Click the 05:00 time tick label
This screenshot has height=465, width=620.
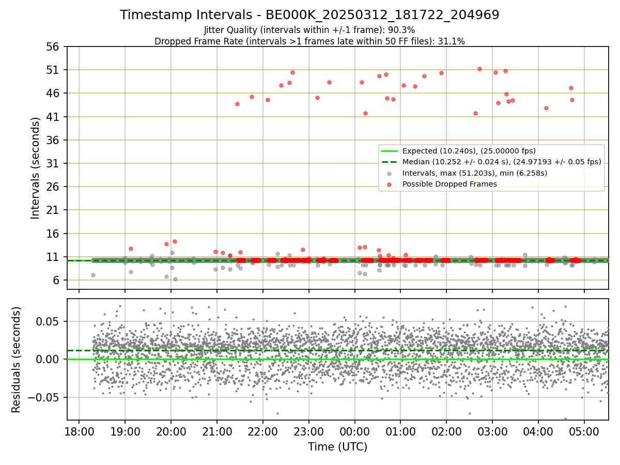(584, 431)
